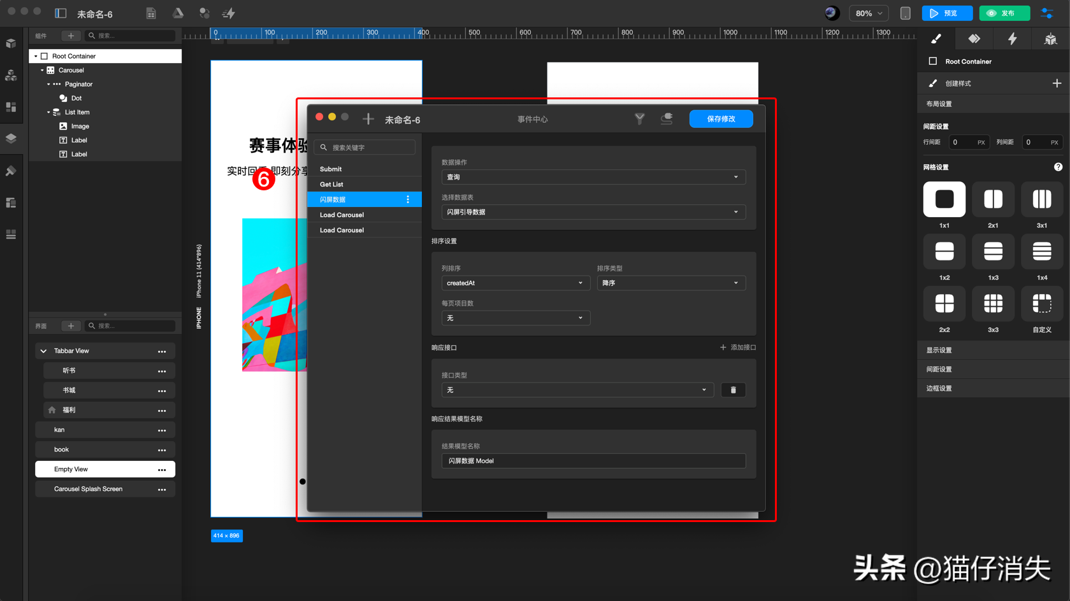Select the 3x3 grid layout

pos(993,304)
